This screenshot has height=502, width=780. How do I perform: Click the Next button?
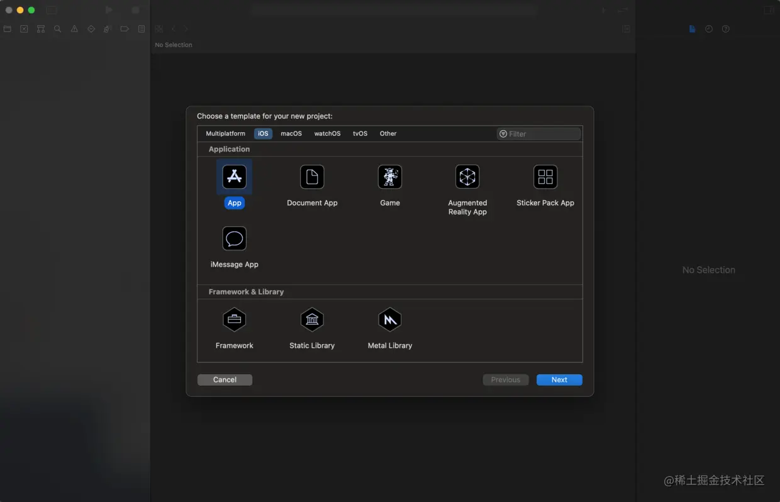coord(559,379)
